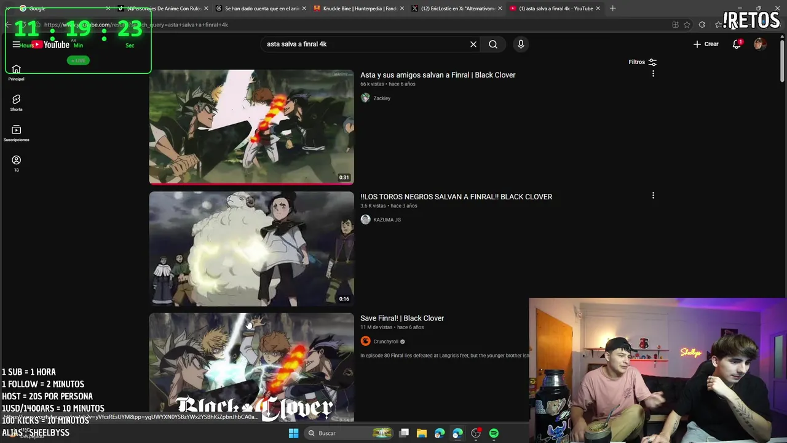Click the 'In episode 80 Finral lies defeated' description
Image resolution: width=787 pixels, height=443 pixels.
coord(445,356)
